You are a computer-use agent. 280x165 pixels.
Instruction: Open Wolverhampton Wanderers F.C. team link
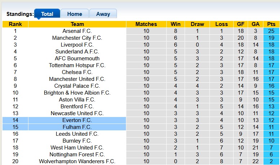77,161
